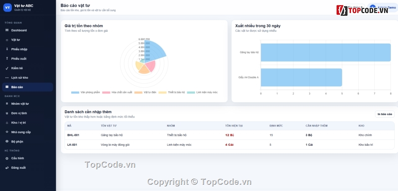
Task: Click the Nhóm column header
Action: pyautogui.click(x=171, y=126)
